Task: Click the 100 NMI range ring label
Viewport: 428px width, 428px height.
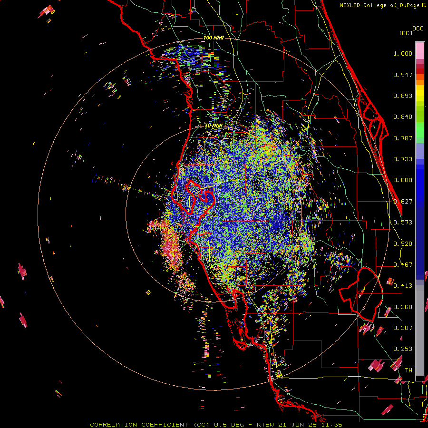Action: pyautogui.click(x=214, y=38)
